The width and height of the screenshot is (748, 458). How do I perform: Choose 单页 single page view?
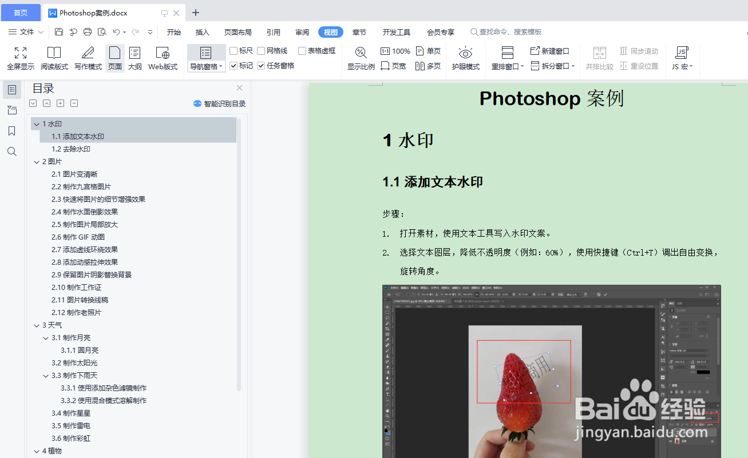(428, 51)
